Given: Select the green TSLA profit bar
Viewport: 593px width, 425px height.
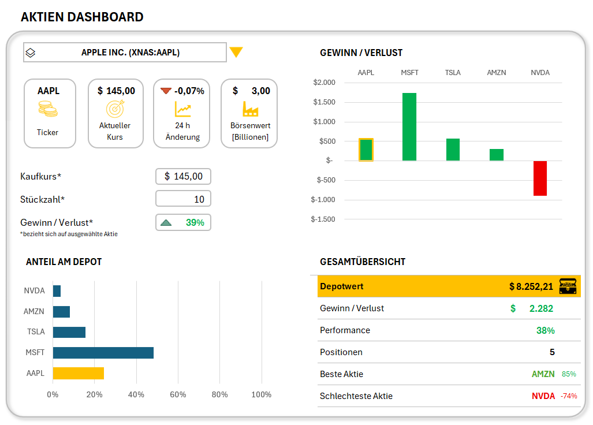Looking at the screenshot, I should coord(453,150).
